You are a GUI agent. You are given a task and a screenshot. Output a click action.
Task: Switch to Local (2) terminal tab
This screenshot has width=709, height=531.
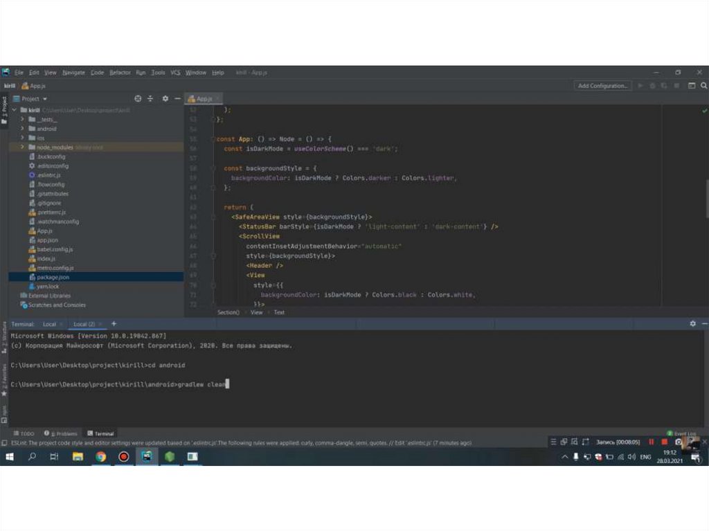(84, 324)
